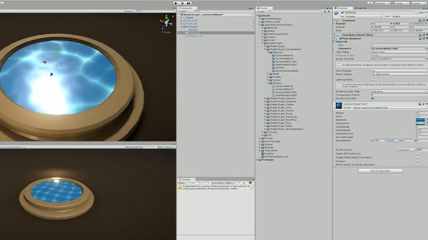The width and height of the screenshot is (428, 240).
Task: Open the Render Queue dropdown
Action: [406, 149]
